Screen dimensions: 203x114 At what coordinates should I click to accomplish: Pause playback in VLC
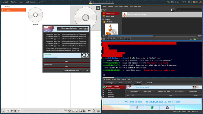[104, 39]
